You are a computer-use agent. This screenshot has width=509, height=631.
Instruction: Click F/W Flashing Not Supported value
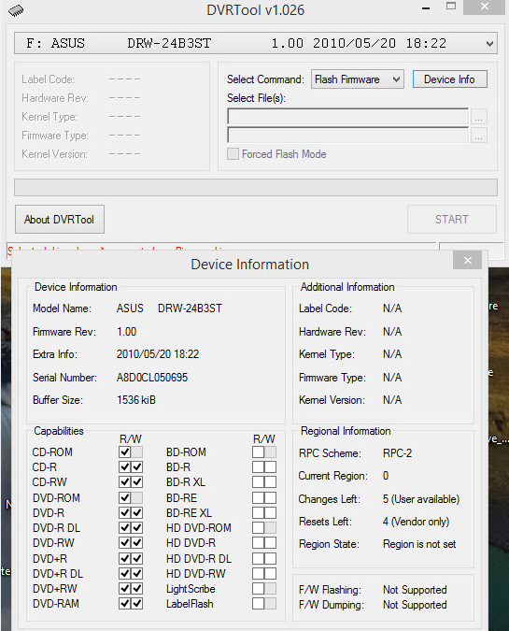tap(415, 590)
